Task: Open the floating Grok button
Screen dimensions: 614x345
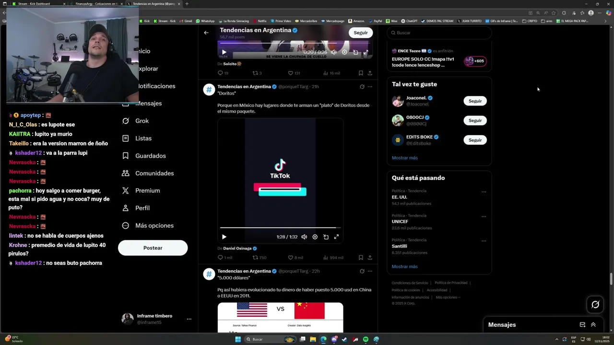Action: [595, 304]
